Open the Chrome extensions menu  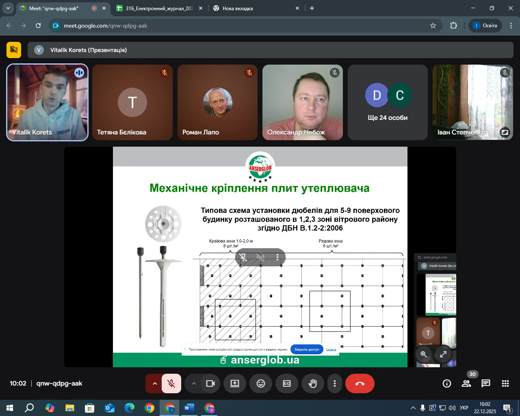[x=454, y=26]
